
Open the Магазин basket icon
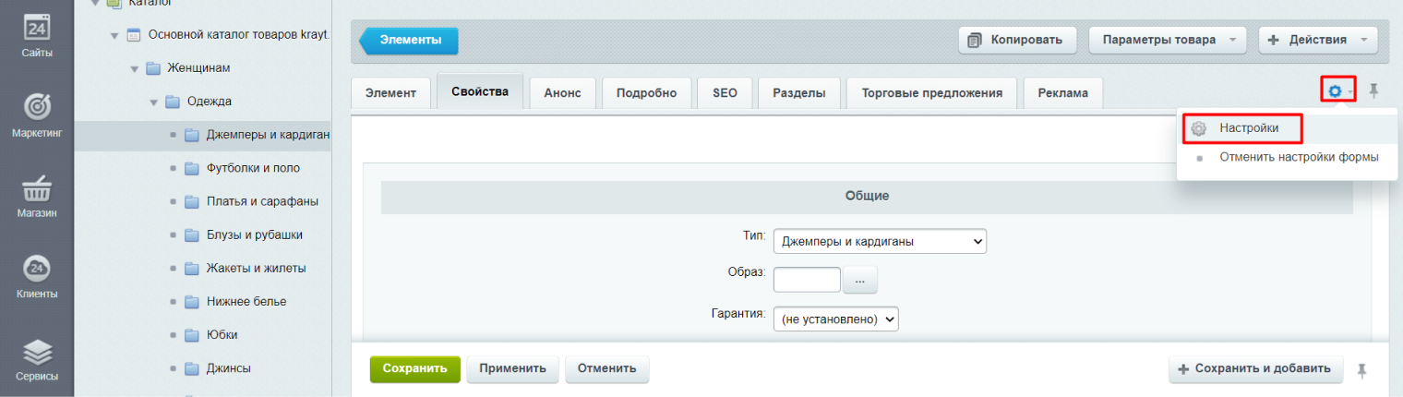[x=37, y=194]
